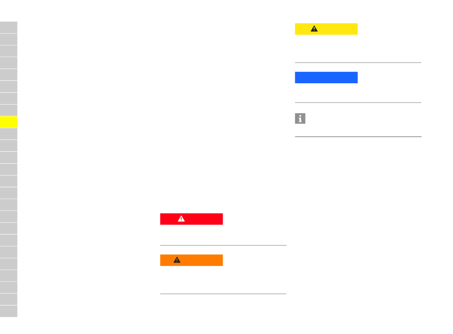Select the orange warning banner

(x=192, y=260)
